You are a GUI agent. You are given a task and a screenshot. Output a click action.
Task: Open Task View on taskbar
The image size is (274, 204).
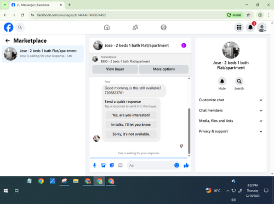17,191
